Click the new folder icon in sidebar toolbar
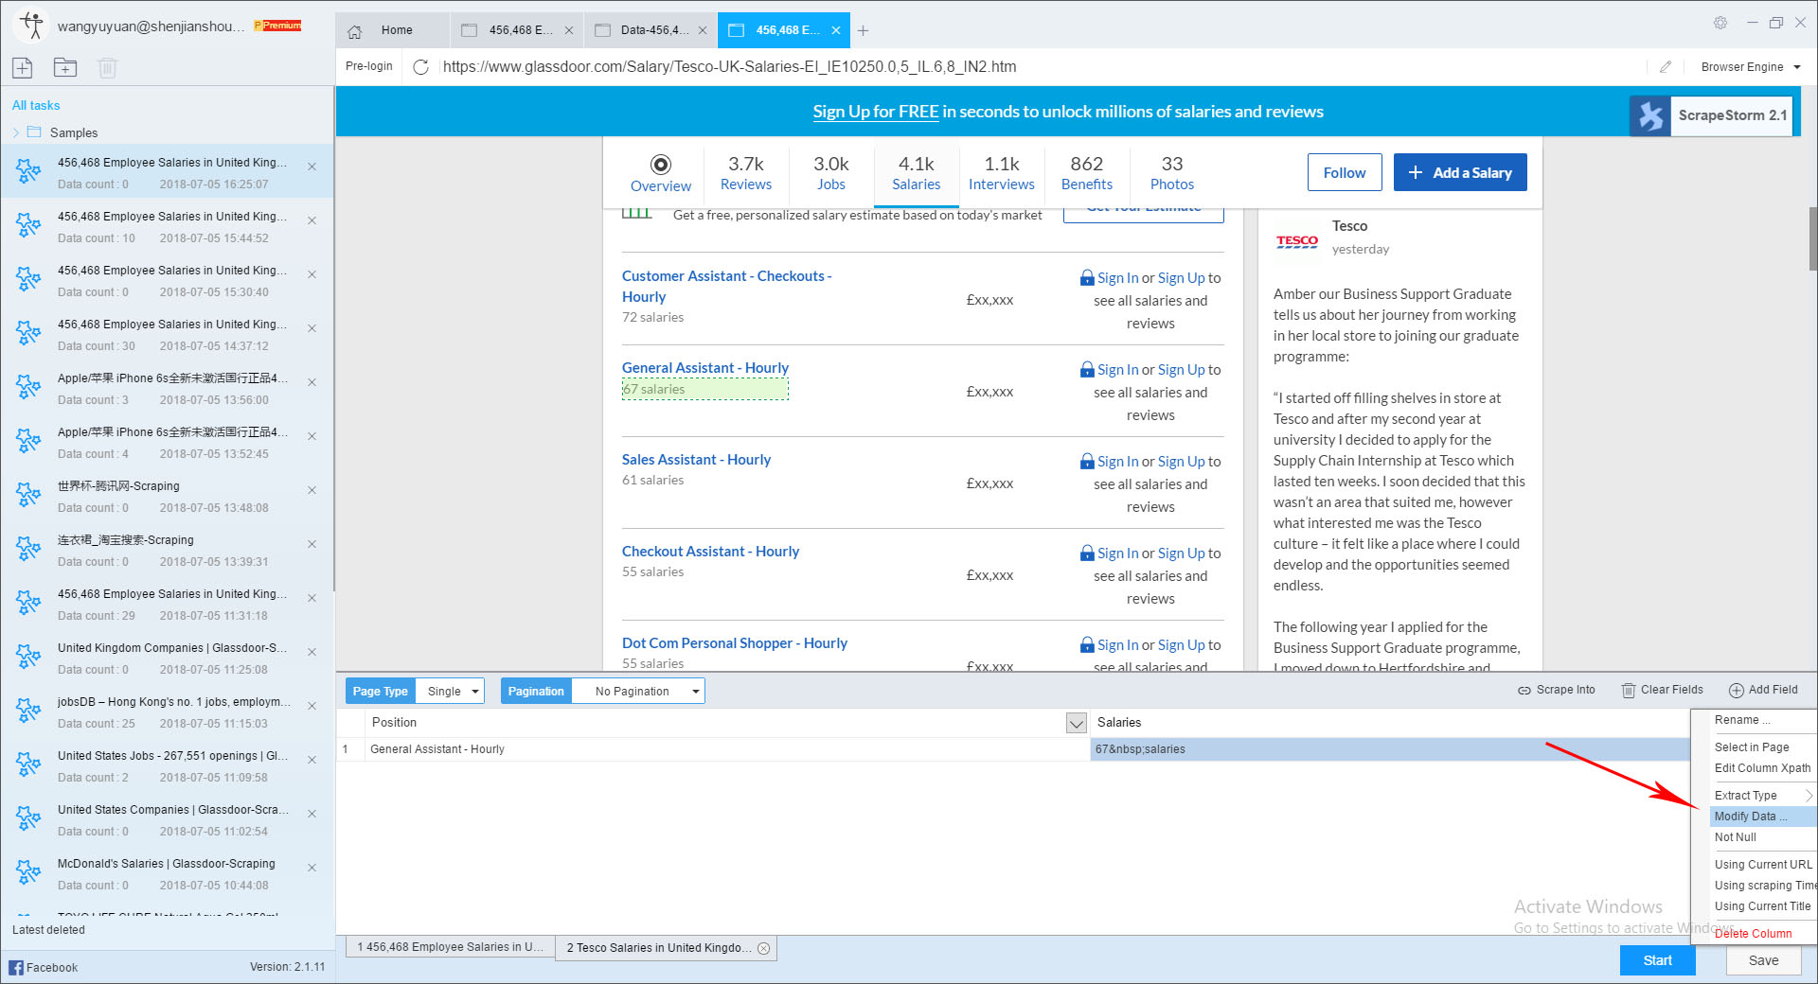This screenshot has height=984, width=1818. click(65, 67)
